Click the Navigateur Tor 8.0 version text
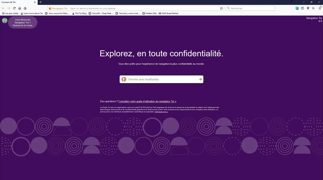Screen dimensions: 323x180 (314, 19)
